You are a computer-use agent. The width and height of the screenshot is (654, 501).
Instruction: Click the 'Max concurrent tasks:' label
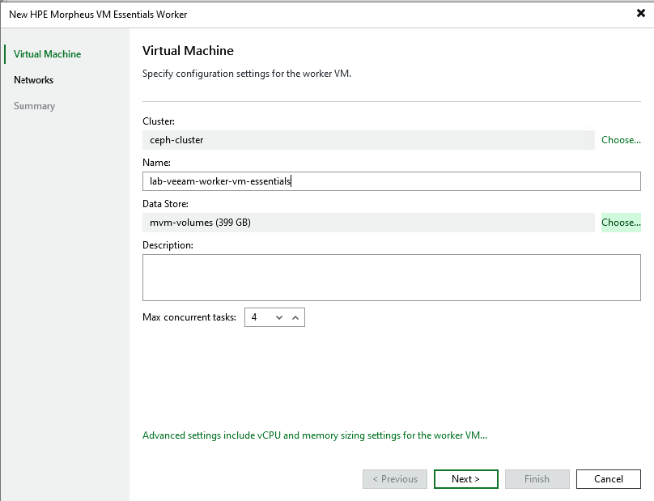[x=189, y=317]
